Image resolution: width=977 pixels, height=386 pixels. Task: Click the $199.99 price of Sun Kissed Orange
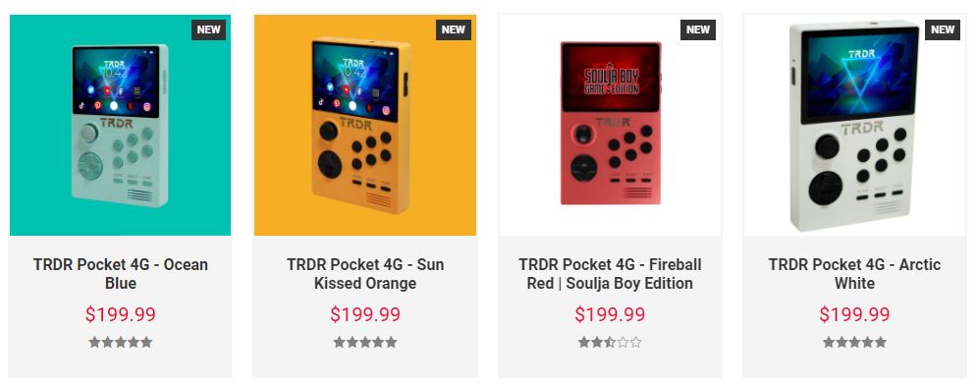pos(365,314)
